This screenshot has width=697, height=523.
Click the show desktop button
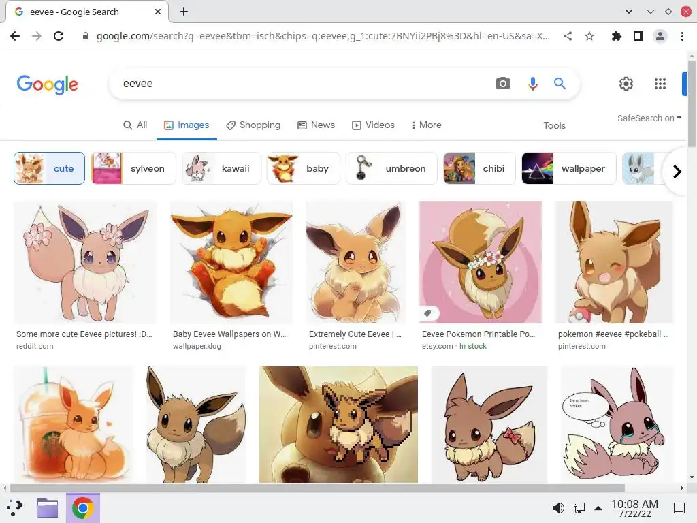click(x=679, y=508)
